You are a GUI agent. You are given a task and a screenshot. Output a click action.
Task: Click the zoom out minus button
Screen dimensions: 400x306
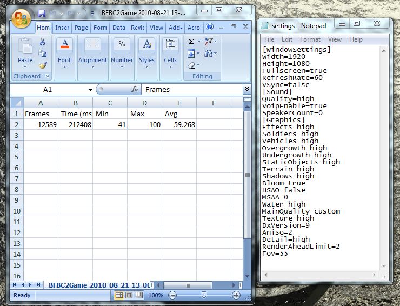coord(172,295)
